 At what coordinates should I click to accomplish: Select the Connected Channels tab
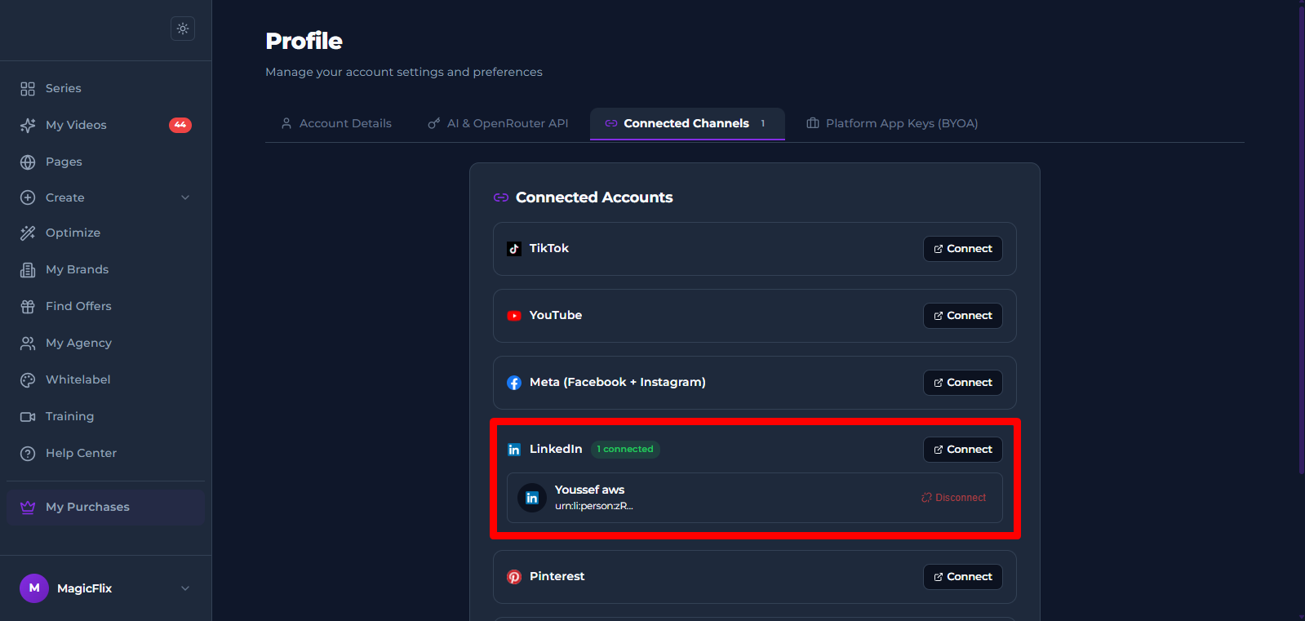(x=687, y=123)
